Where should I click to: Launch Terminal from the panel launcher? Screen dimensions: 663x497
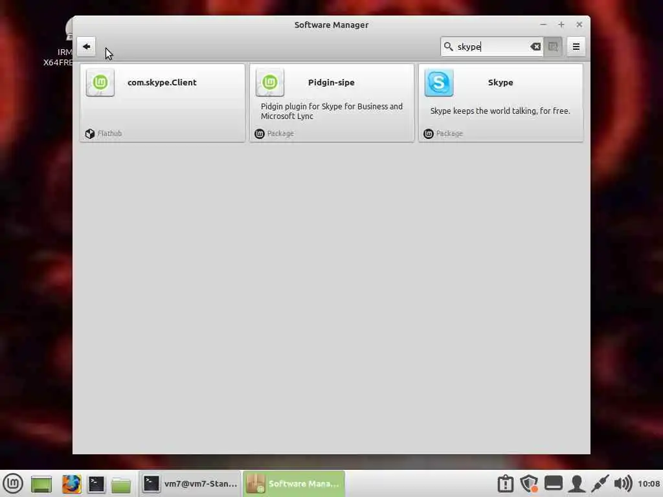click(x=96, y=484)
